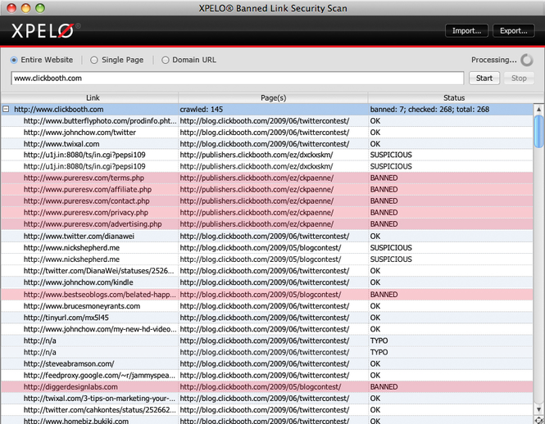Open the Import dialog
Viewport: 545px width, 424px height.
coord(466,30)
